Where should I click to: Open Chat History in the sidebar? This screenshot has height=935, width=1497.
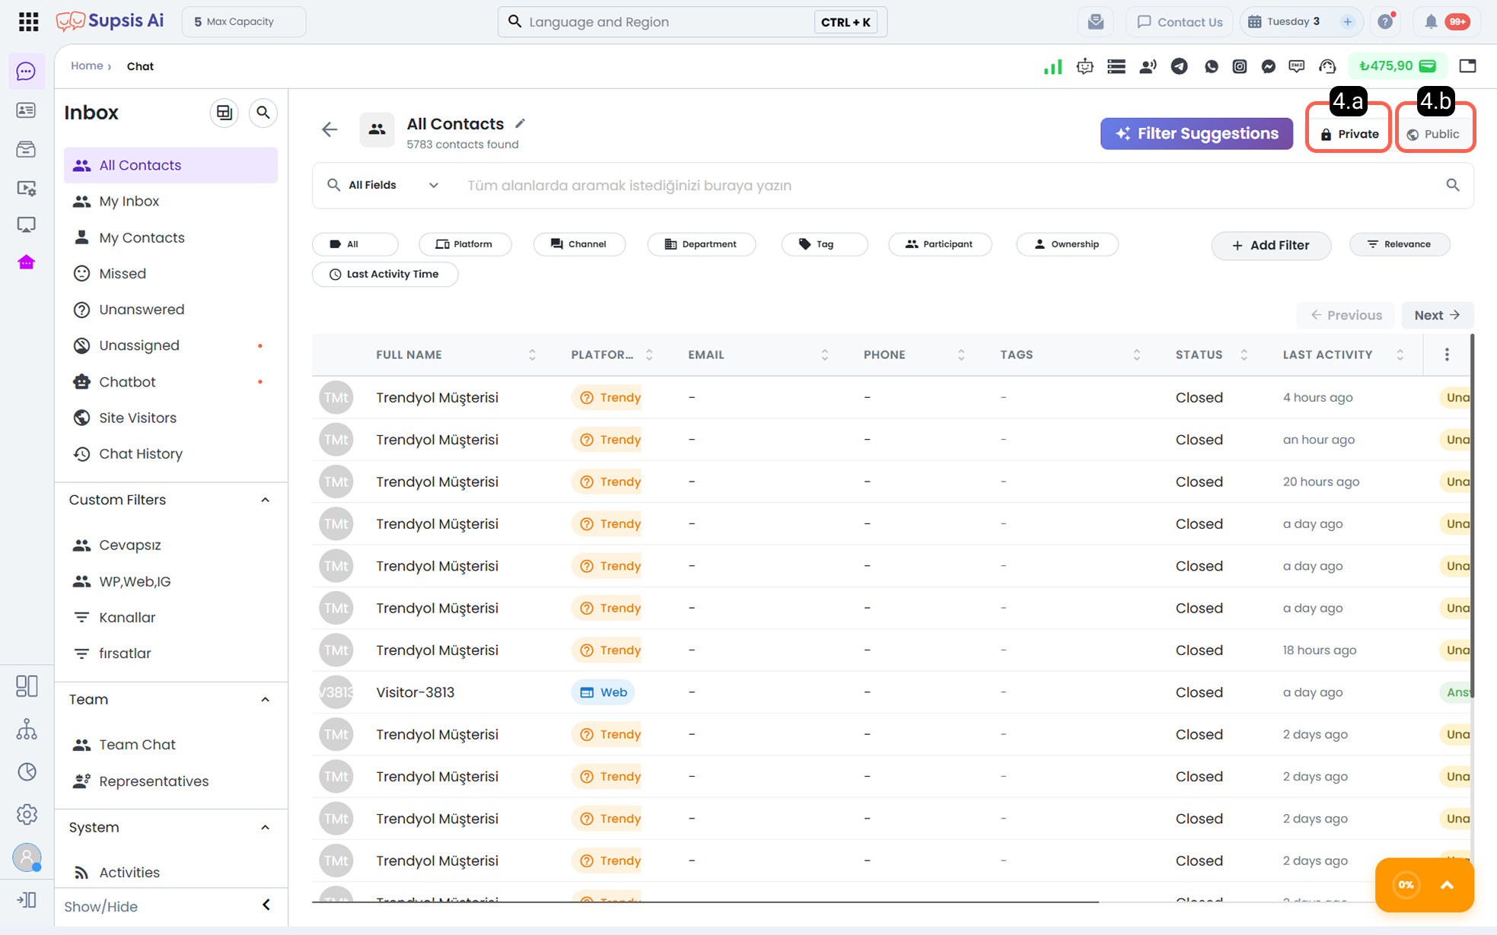coord(170,454)
